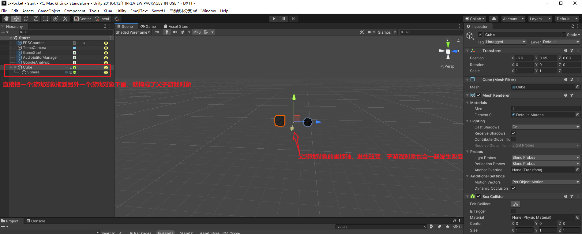Click Edit Collider button
Image resolution: width=582 pixels, height=234 pixels.
coord(516,204)
